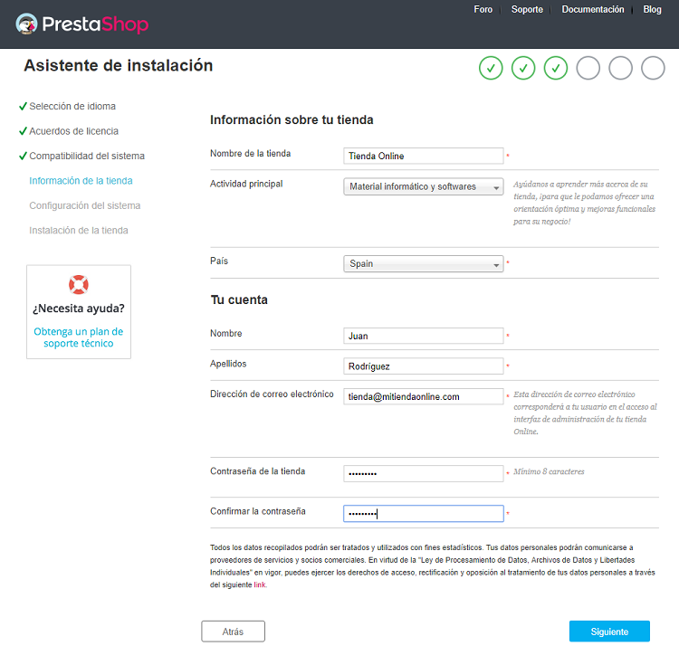
Task: Click the fourth empty step circle
Action: tap(588, 68)
